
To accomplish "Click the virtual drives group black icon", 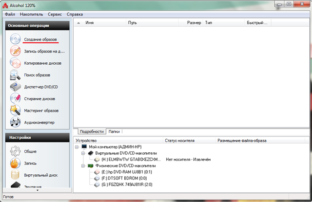I will pos(91,153).
